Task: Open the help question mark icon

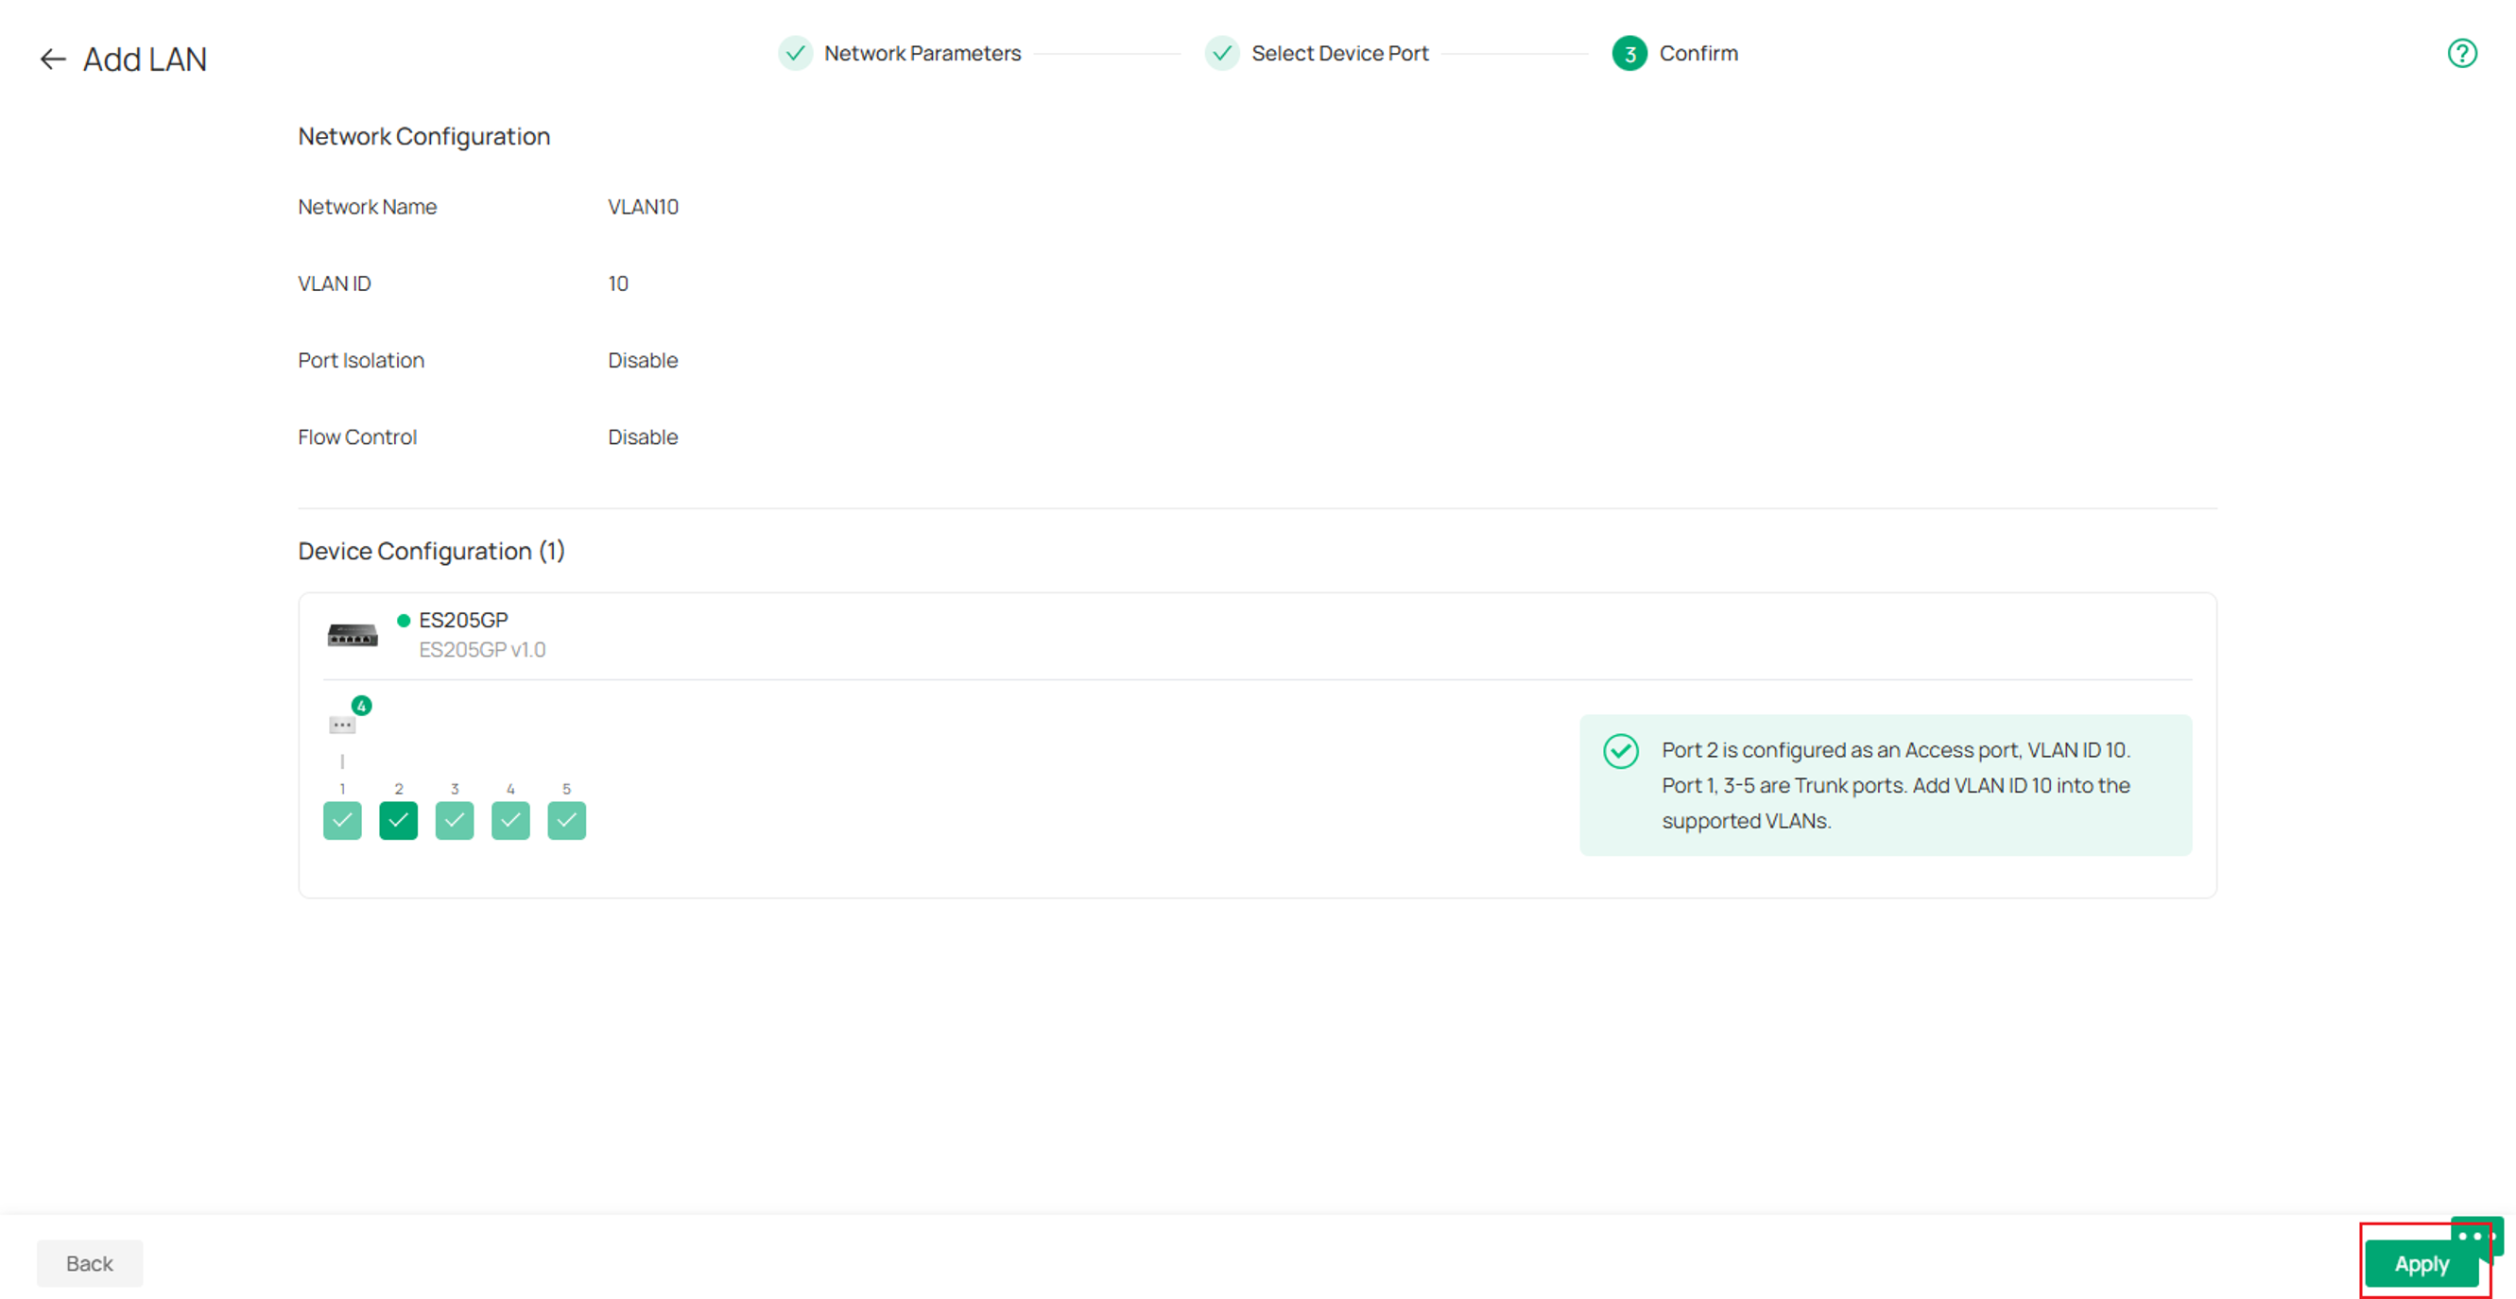Action: click(x=2461, y=53)
